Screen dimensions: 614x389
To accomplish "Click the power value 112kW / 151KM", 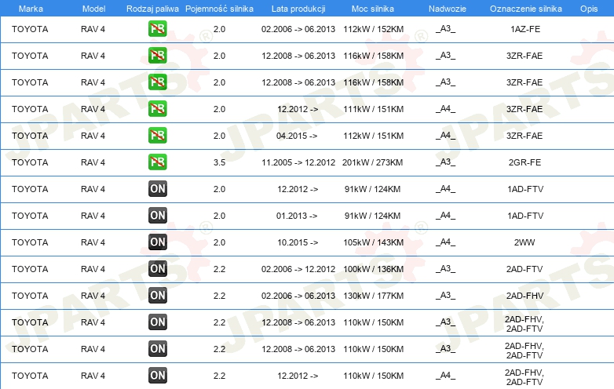I will [373, 136].
